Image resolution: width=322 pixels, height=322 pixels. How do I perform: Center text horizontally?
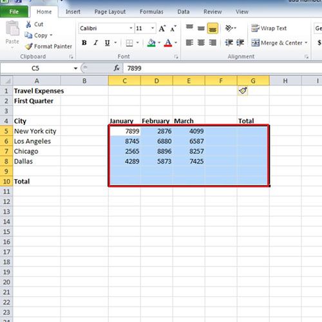click(201, 43)
